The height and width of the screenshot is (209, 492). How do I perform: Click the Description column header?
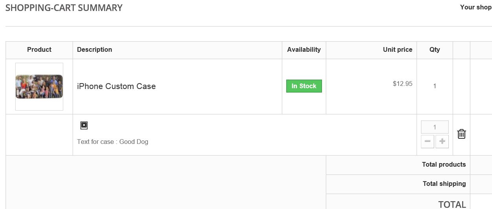pyautogui.click(x=95, y=50)
